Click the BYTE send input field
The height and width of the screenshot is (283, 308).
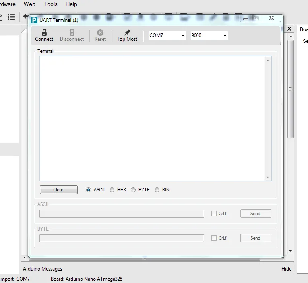[x=122, y=238]
